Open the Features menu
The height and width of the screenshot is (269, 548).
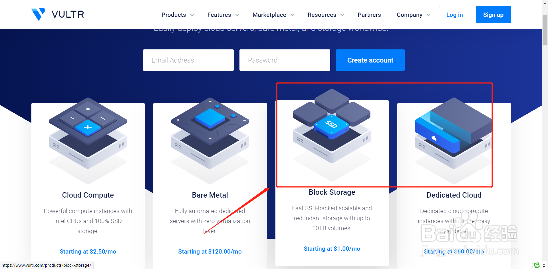219,15
